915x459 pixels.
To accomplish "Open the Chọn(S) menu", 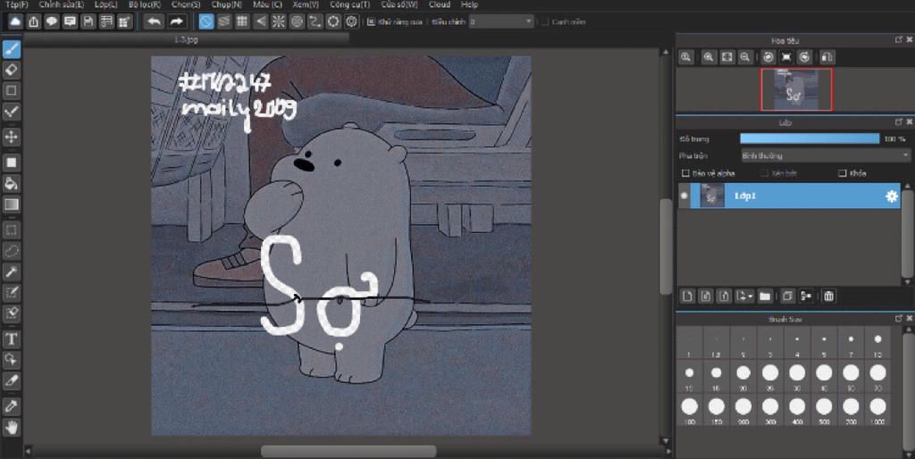I will click(186, 4).
